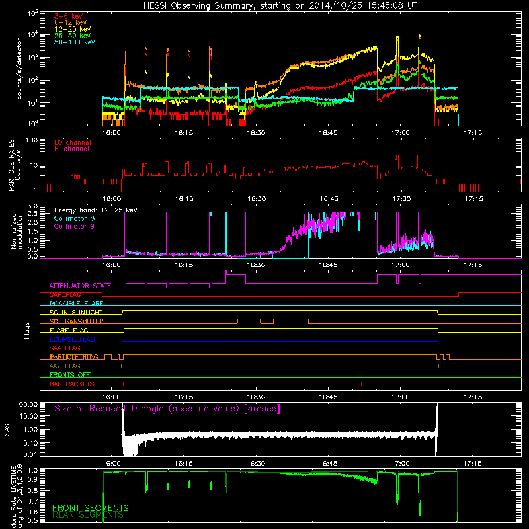Click the Normalized modulation axis label
The height and width of the screenshot is (529, 529).
(17, 231)
